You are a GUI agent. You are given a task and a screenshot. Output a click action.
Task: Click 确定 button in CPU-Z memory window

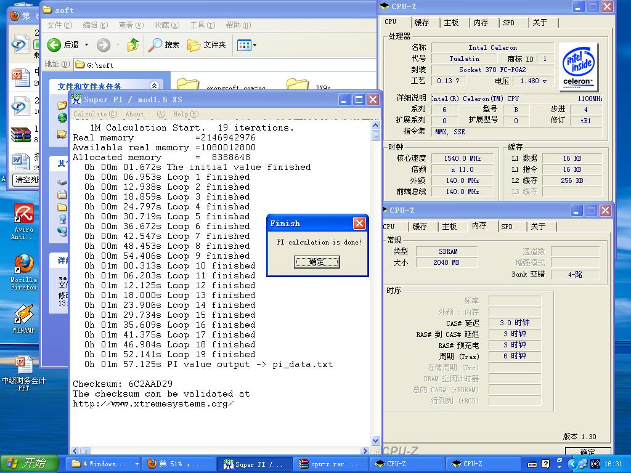pyautogui.click(x=587, y=451)
